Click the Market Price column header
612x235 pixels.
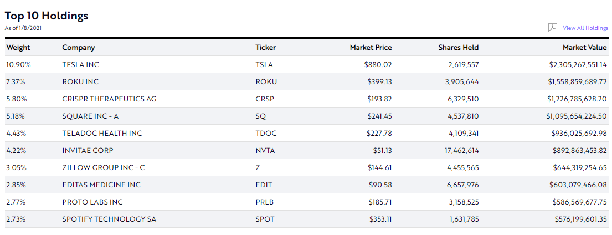point(371,48)
